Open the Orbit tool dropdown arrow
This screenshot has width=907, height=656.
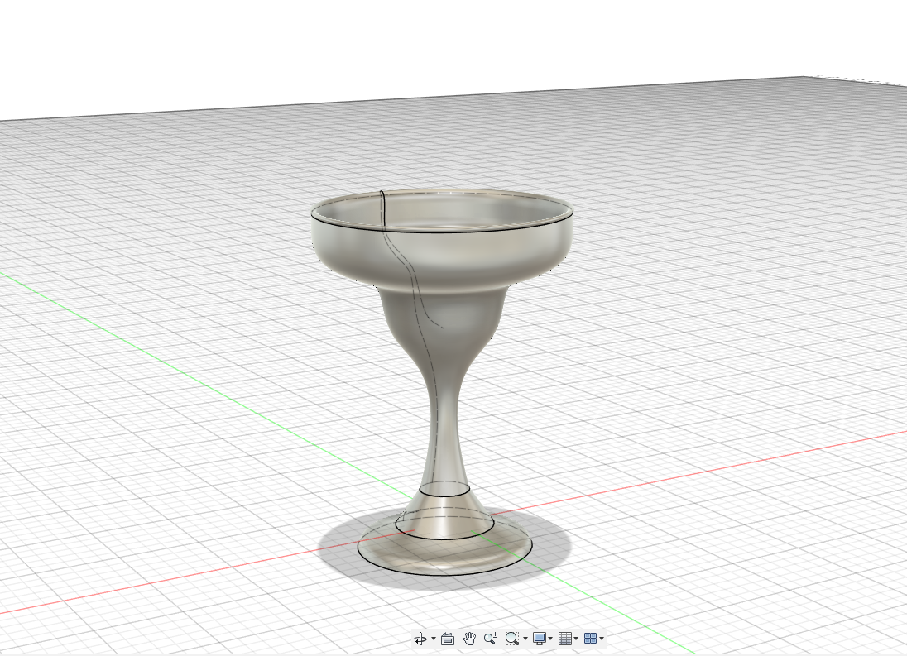(434, 639)
